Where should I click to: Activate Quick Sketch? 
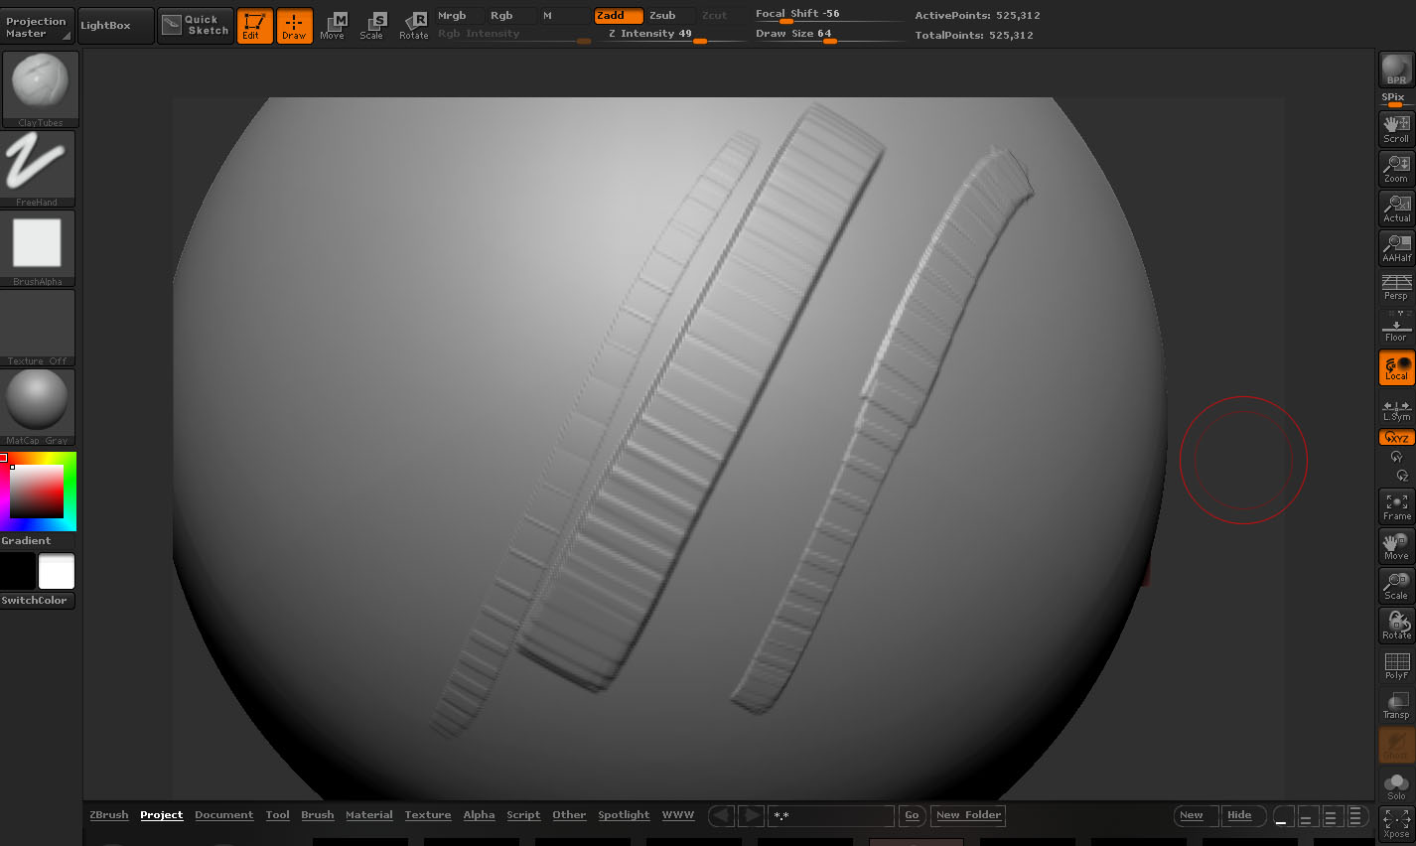pos(196,27)
